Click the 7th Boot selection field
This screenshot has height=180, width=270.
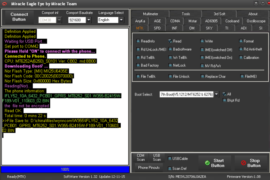(x=187, y=94)
